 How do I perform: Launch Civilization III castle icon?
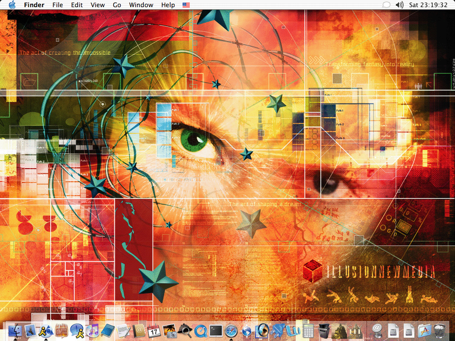339,331
